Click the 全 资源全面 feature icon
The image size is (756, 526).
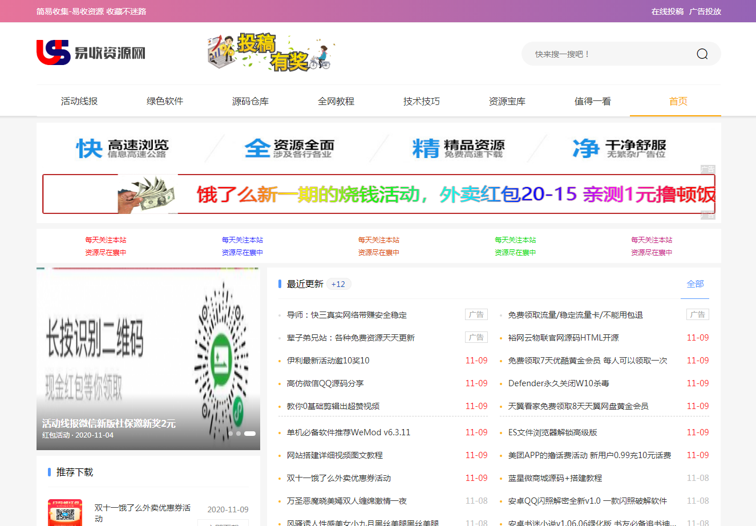pyautogui.click(x=289, y=148)
